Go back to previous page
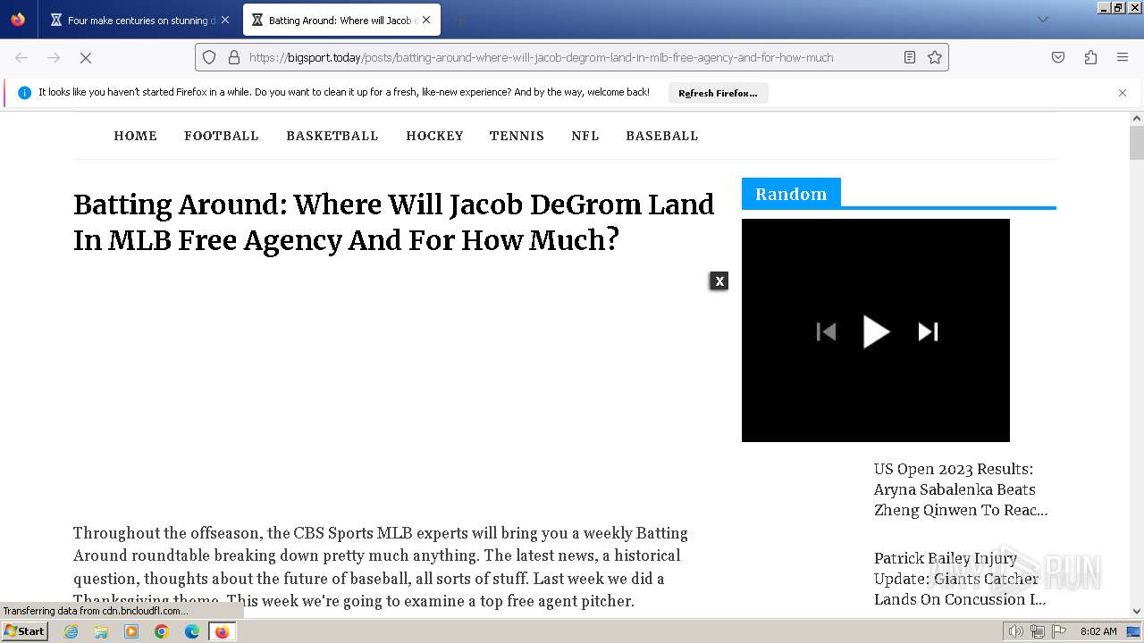 coord(21,57)
